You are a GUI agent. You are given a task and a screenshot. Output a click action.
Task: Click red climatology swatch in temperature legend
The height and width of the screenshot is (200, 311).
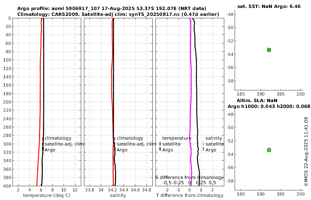pyautogui.click(x=43, y=138)
